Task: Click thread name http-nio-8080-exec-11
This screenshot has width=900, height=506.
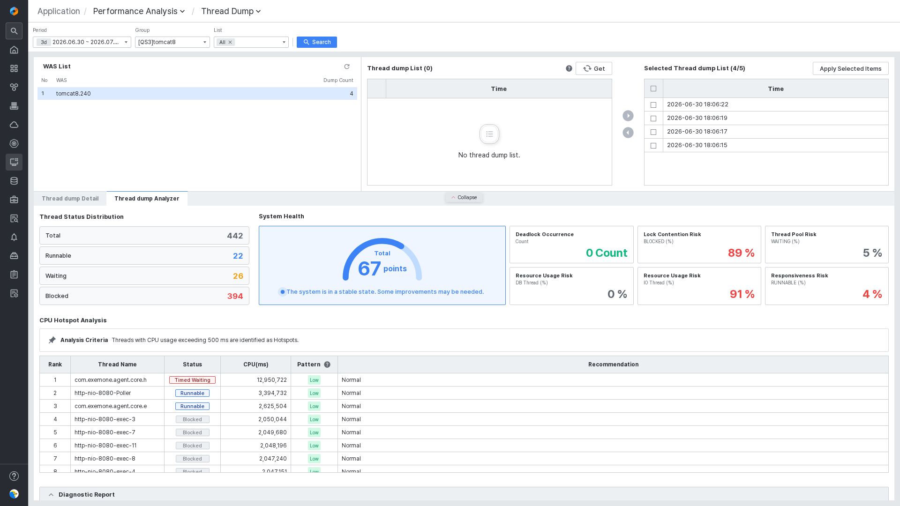Action: point(105,446)
